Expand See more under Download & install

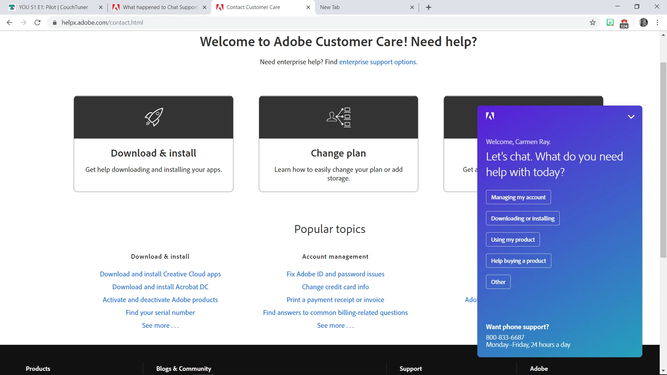click(160, 326)
